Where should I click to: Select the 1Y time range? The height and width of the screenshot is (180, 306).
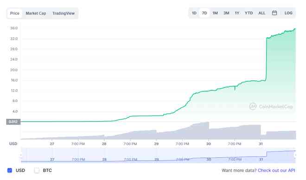pos(237,13)
